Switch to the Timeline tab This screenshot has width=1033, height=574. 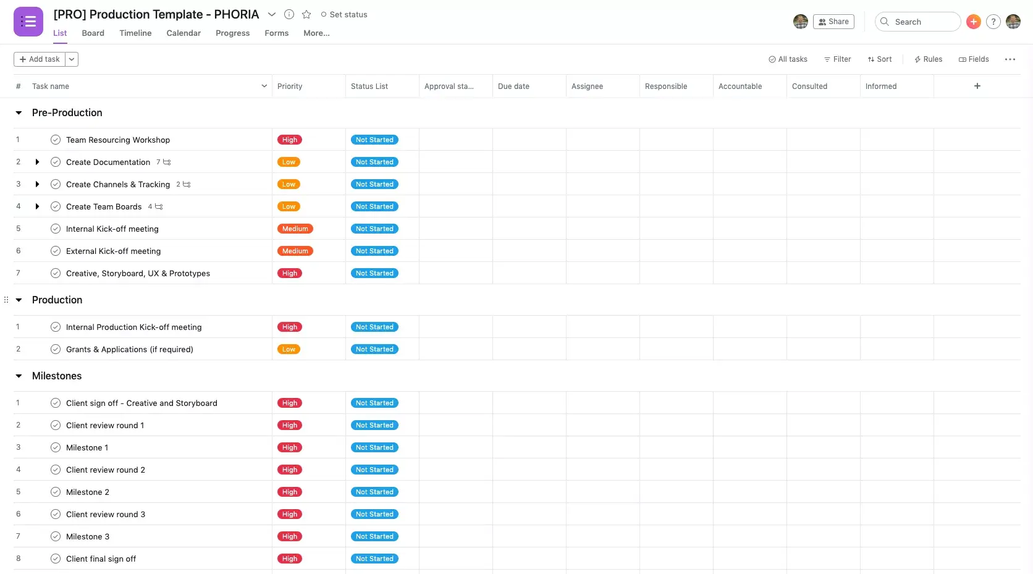pos(135,33)
